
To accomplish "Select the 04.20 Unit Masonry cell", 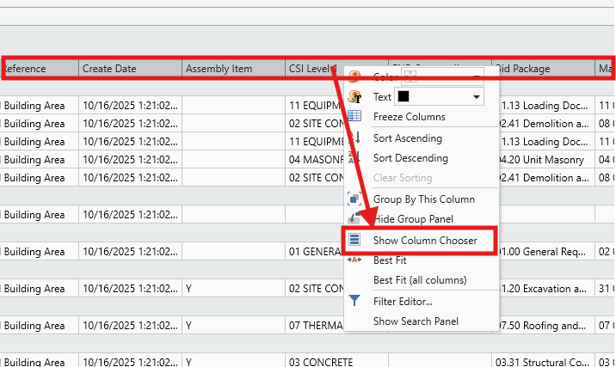I will click(544, 160).
